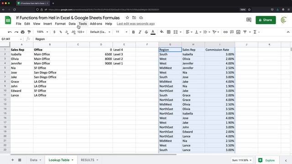Screen dimensions: 292x164
Task: Open the Sum: 119.50% summary dropdown
Action: click(241, 160)
